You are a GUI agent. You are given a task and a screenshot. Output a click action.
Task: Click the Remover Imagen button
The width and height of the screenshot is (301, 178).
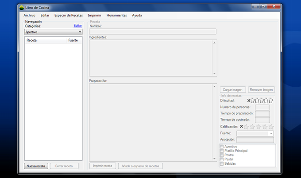coord(261,90)
